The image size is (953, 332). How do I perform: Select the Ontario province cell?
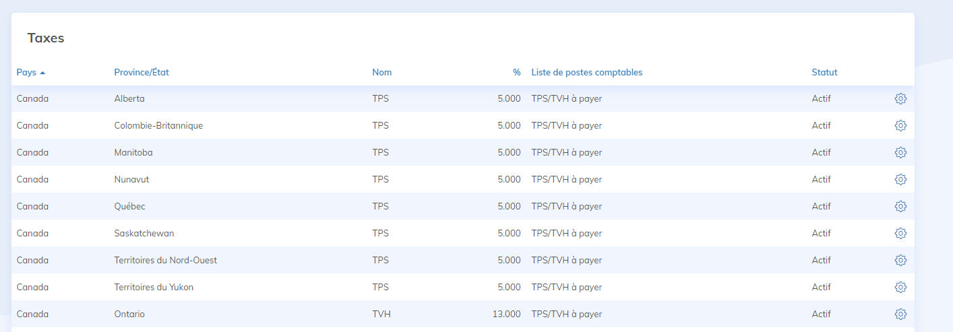129,314
